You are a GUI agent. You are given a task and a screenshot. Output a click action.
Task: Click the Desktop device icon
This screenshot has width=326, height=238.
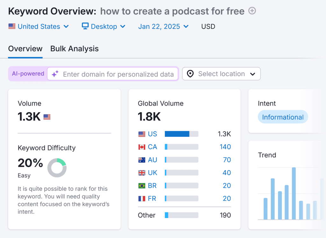[84, 26]
